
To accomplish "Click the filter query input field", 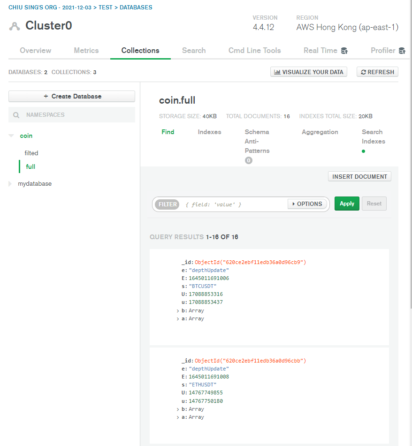I will point(233,204).
